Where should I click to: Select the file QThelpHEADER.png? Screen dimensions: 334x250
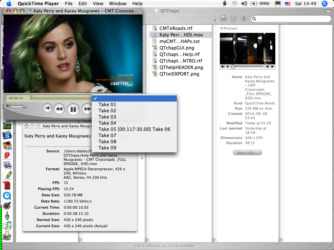181,67
